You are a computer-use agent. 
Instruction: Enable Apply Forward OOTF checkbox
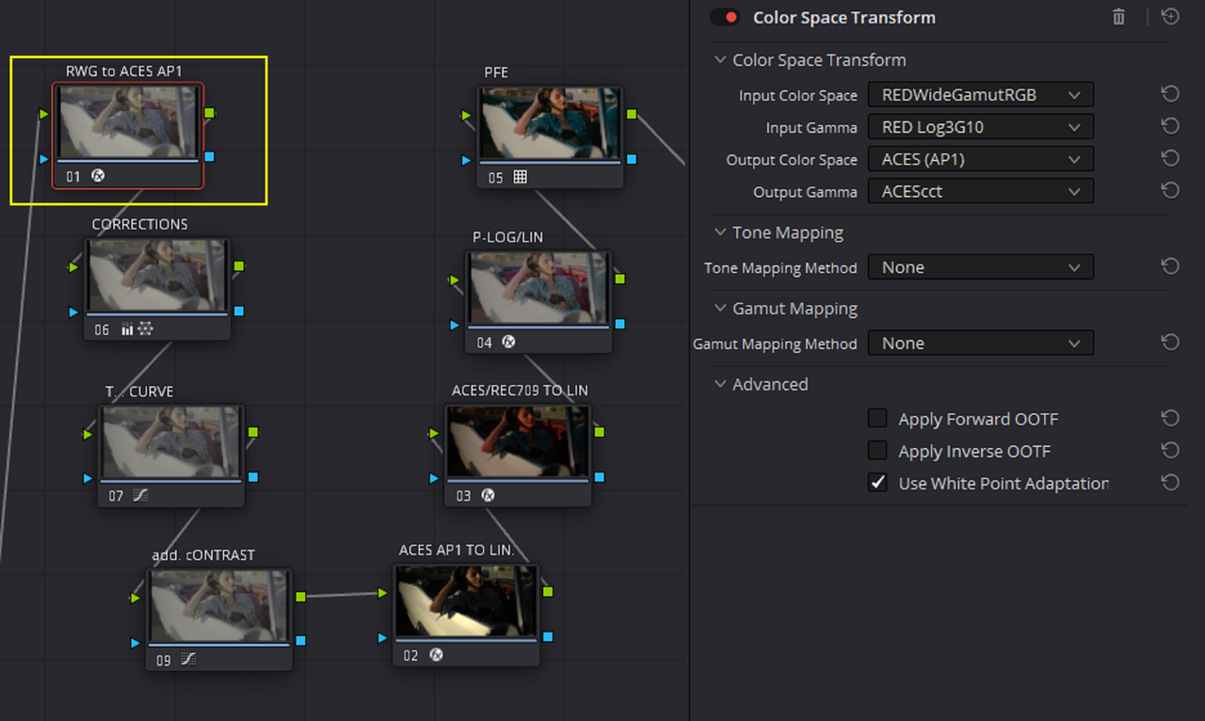[x=877, y=419]
